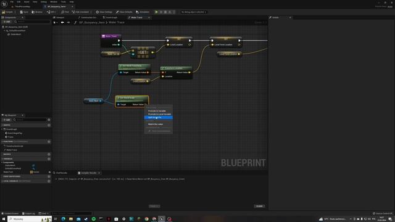Open My Blueprint panel settings gear
Viewport: 395px width, 222px height.
49,120
